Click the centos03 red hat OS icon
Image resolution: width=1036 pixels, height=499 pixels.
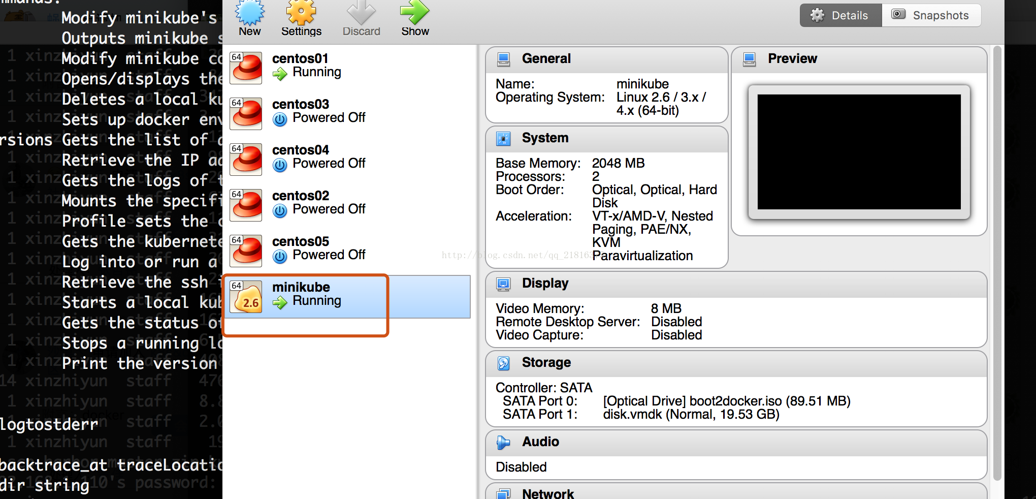coord(246,114)
